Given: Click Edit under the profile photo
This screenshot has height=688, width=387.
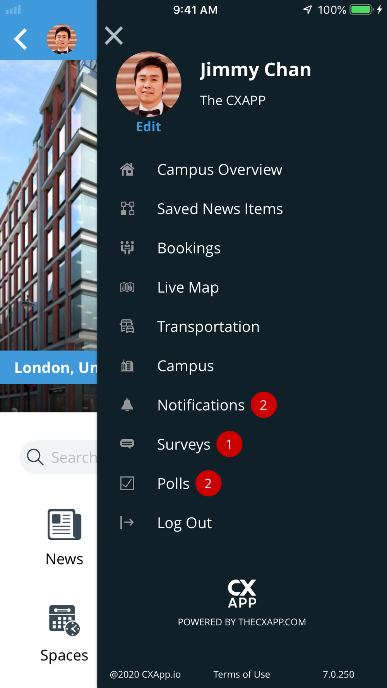Looking at the screenshot, I should pyautogui.click(x=148, y=127).
